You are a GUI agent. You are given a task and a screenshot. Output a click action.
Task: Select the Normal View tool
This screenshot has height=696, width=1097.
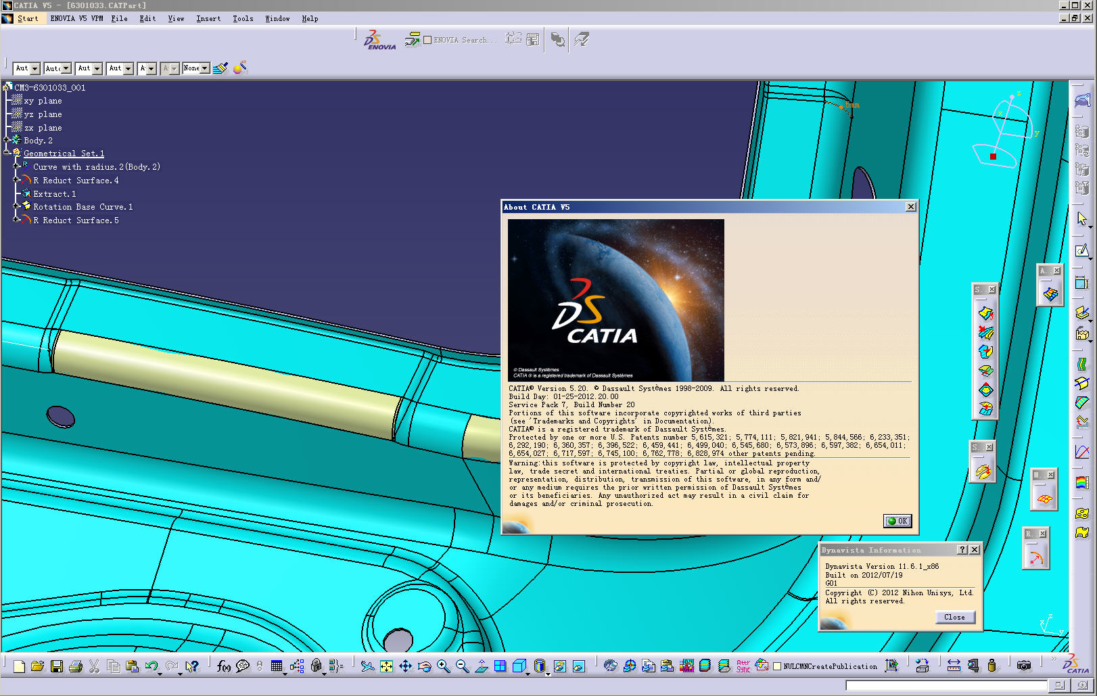481,666
